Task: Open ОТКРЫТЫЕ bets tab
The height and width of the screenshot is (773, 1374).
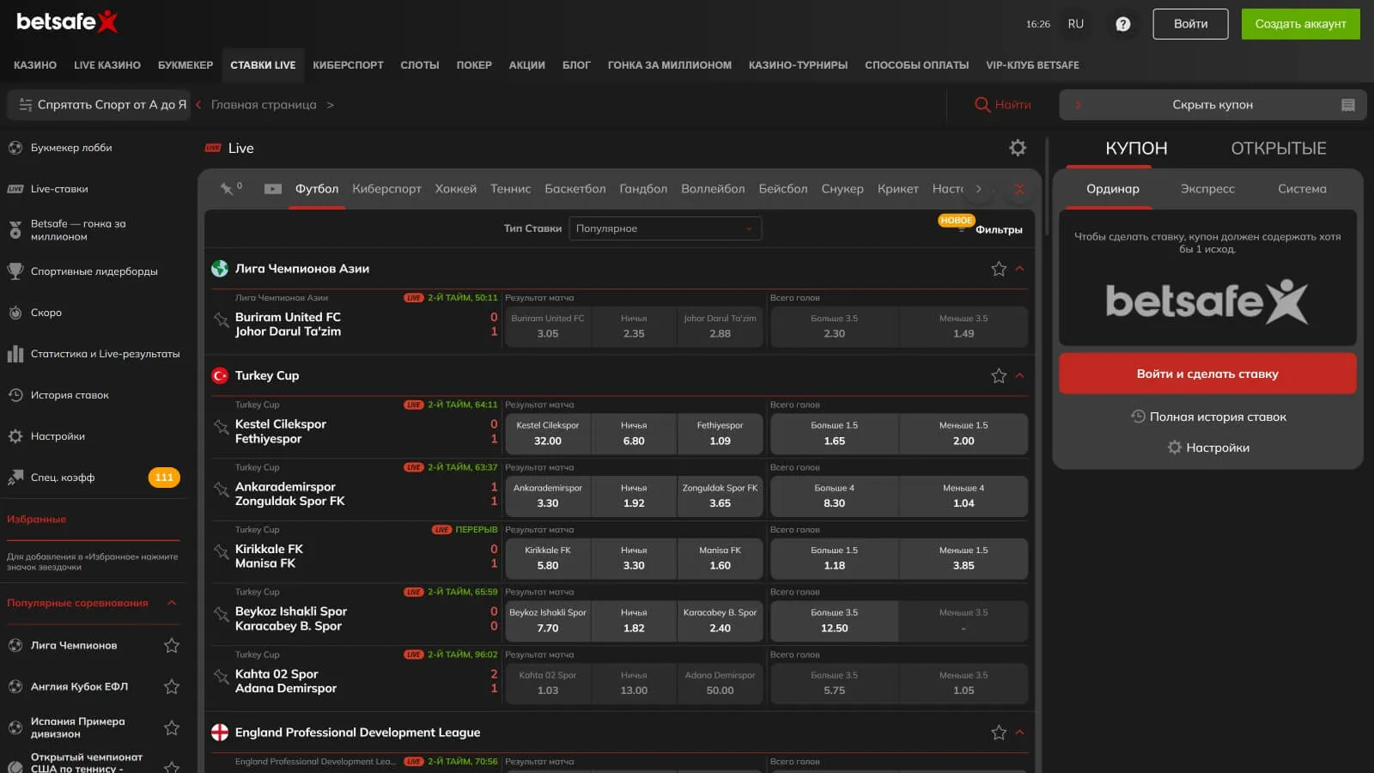Action: coord(1279,149)
